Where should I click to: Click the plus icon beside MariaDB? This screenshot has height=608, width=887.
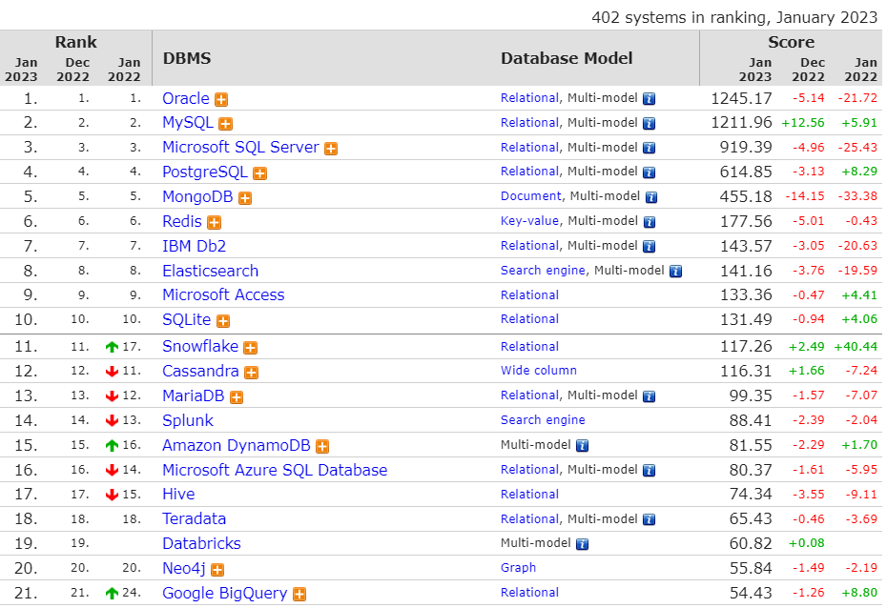pyautogui.click(x=237, y=397)
